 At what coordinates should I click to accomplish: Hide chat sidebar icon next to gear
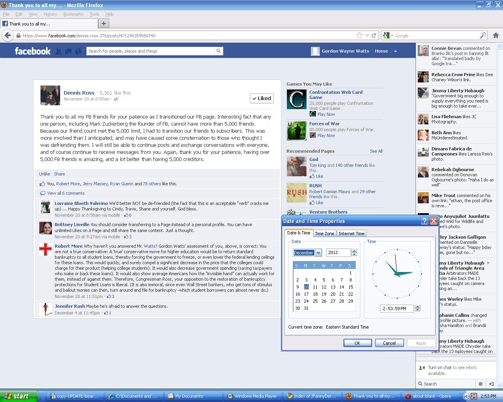click(491, 384)
